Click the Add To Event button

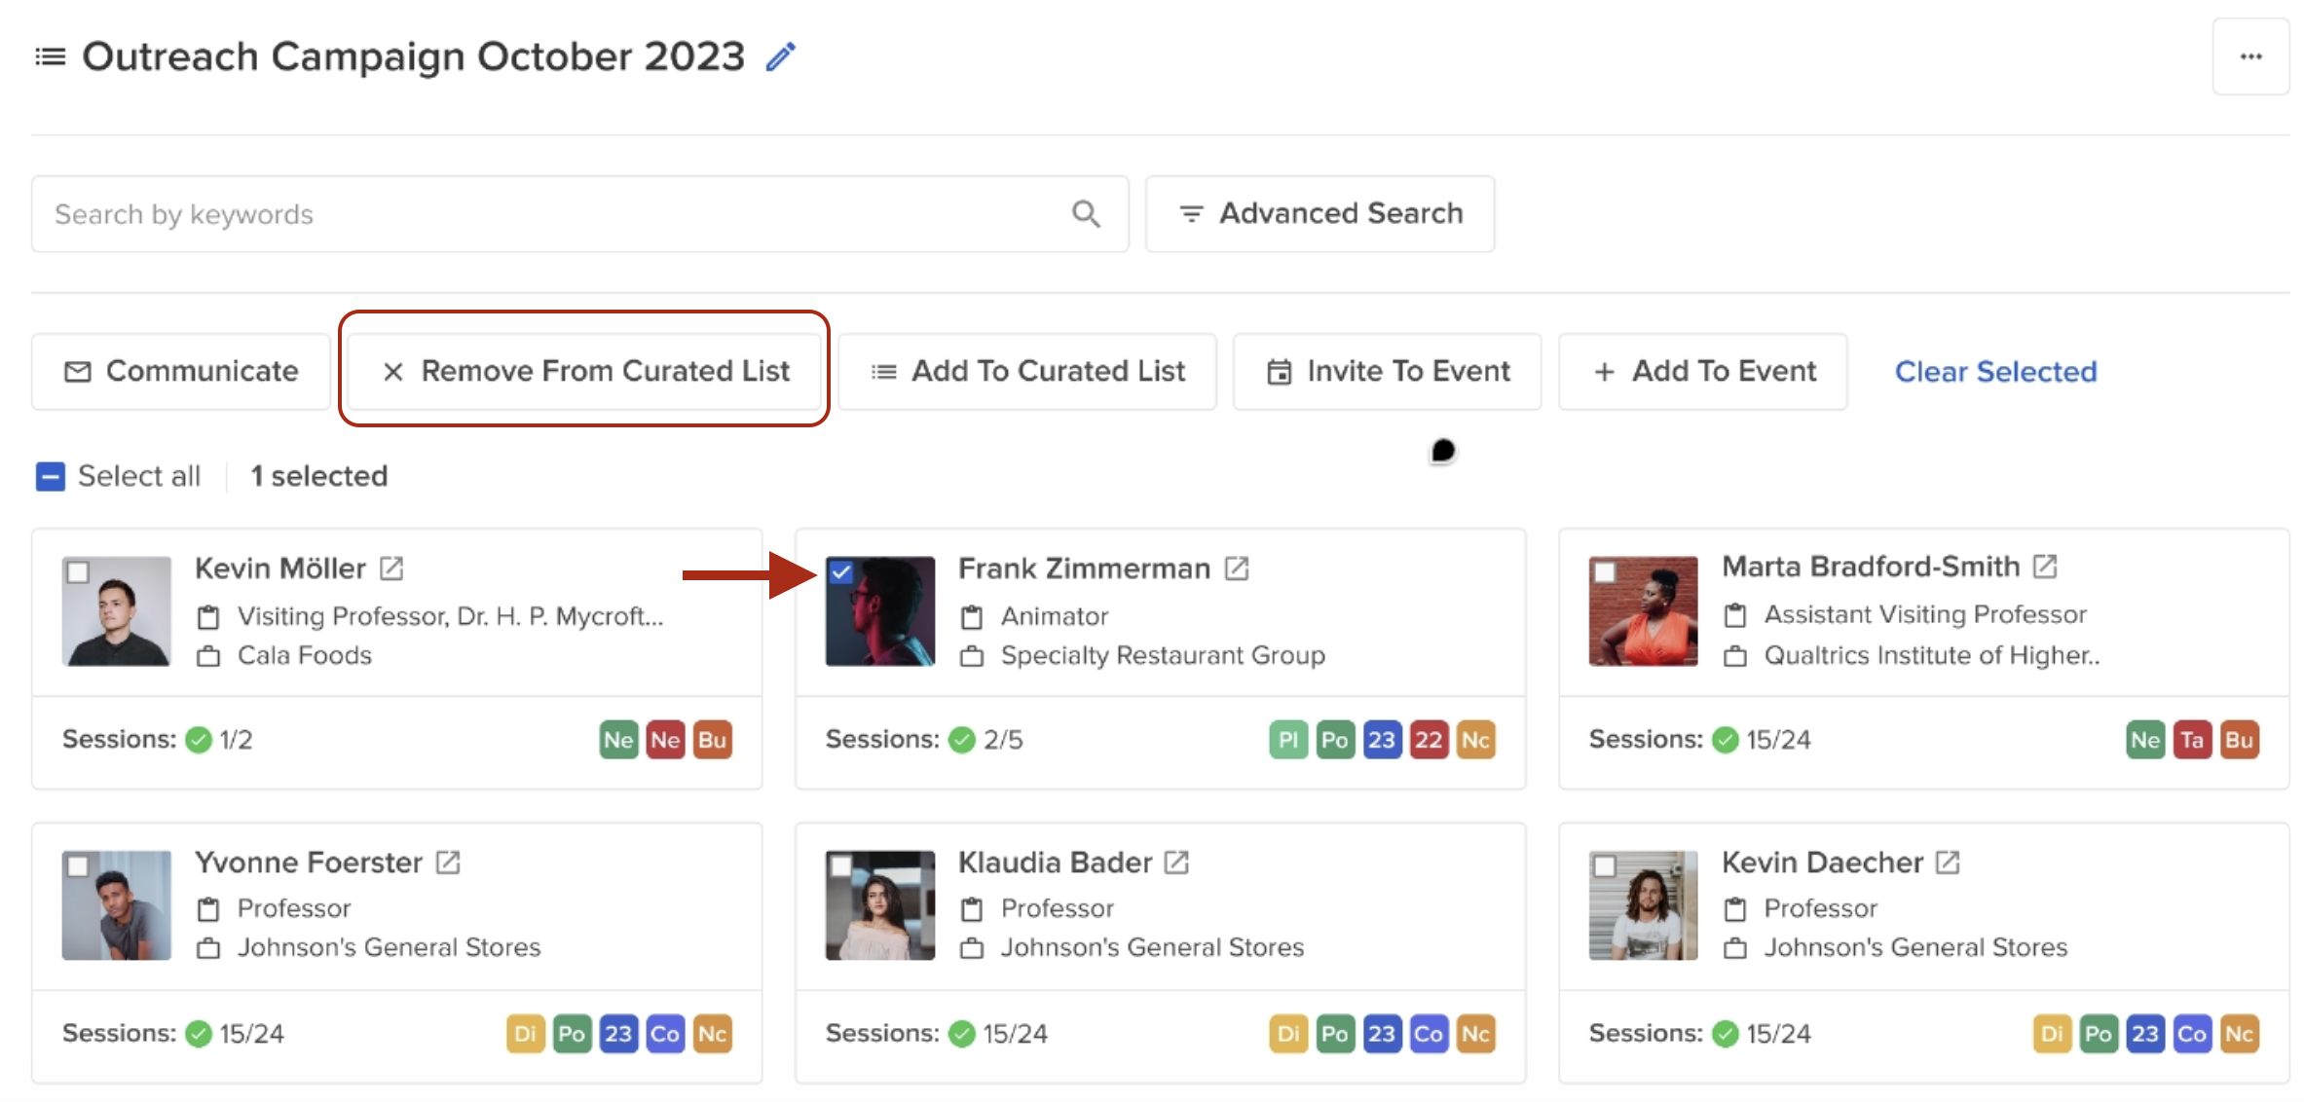coord(1702,371)
